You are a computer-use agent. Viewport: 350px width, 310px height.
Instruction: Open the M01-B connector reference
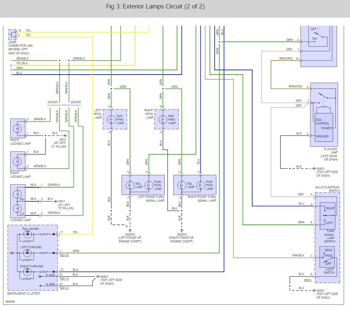(64, 255)
